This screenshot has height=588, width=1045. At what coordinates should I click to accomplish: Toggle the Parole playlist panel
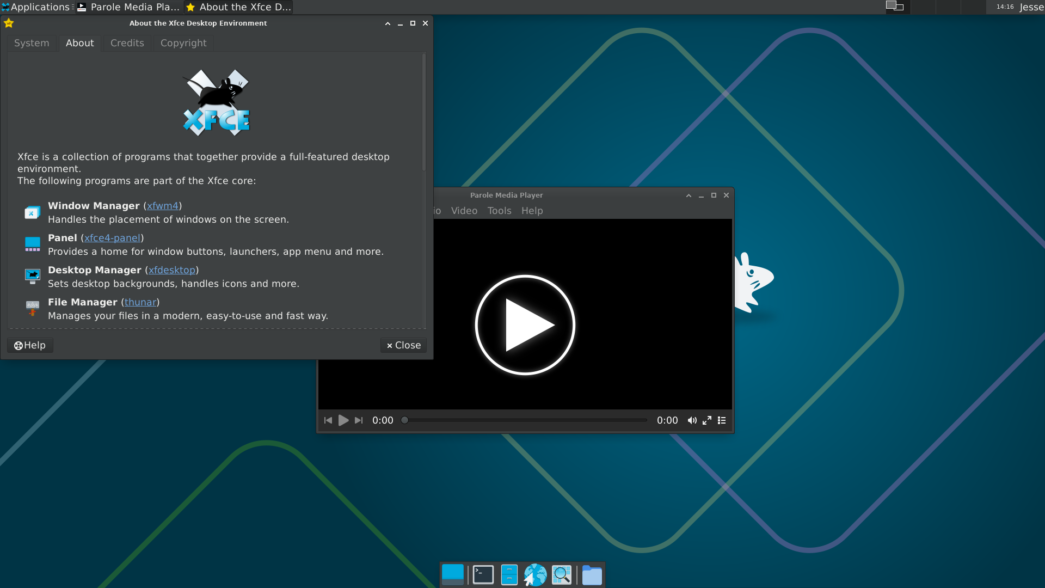(722, 420)
